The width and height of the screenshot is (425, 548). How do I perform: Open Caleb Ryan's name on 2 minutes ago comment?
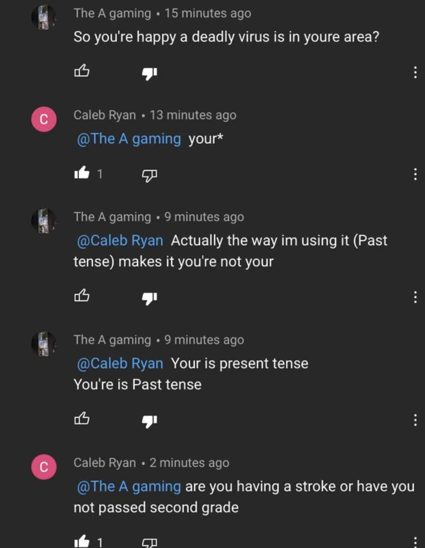coord(105,463)
